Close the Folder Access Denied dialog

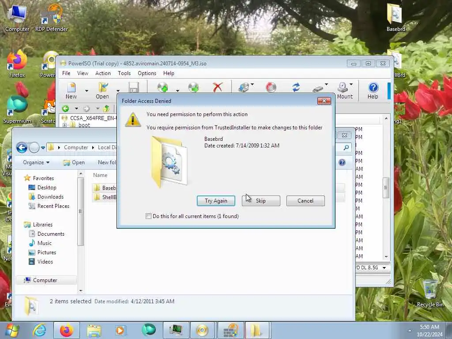point(324,101)
